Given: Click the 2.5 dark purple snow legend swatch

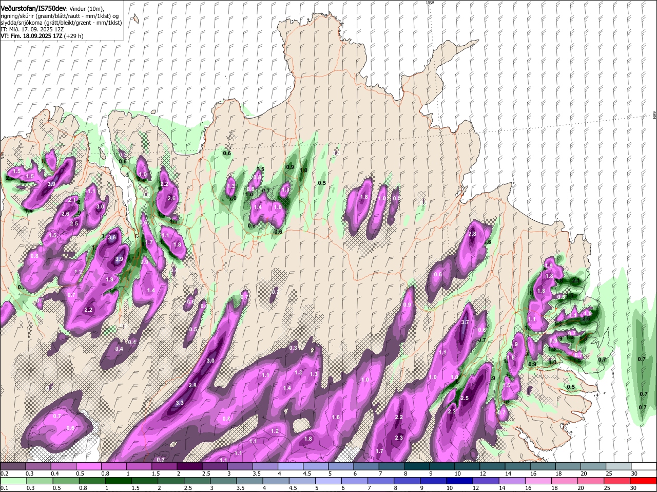Looking at the screenshot, I should click(214, 466).
